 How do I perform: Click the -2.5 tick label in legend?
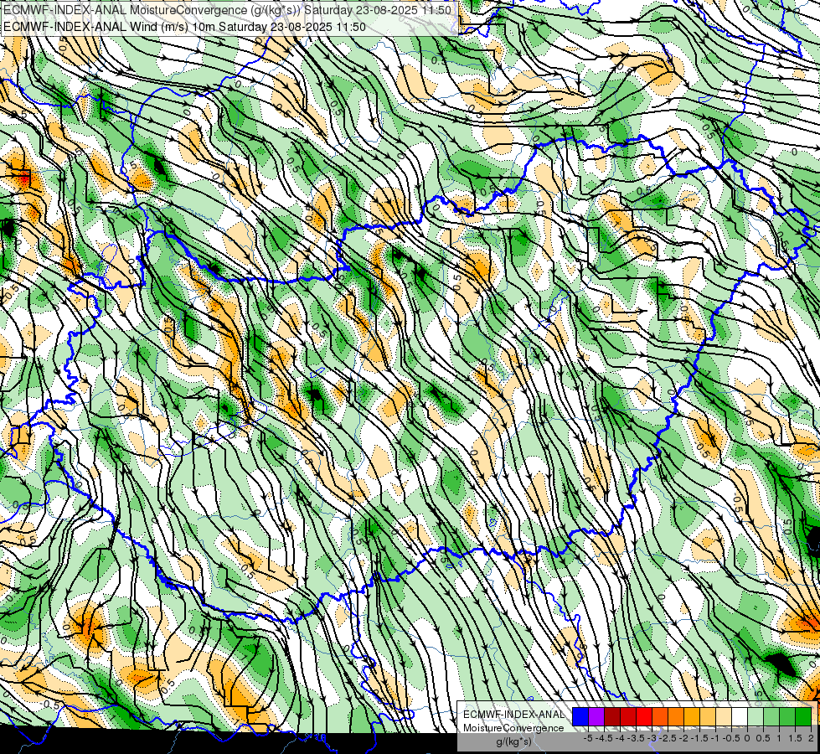668,738
